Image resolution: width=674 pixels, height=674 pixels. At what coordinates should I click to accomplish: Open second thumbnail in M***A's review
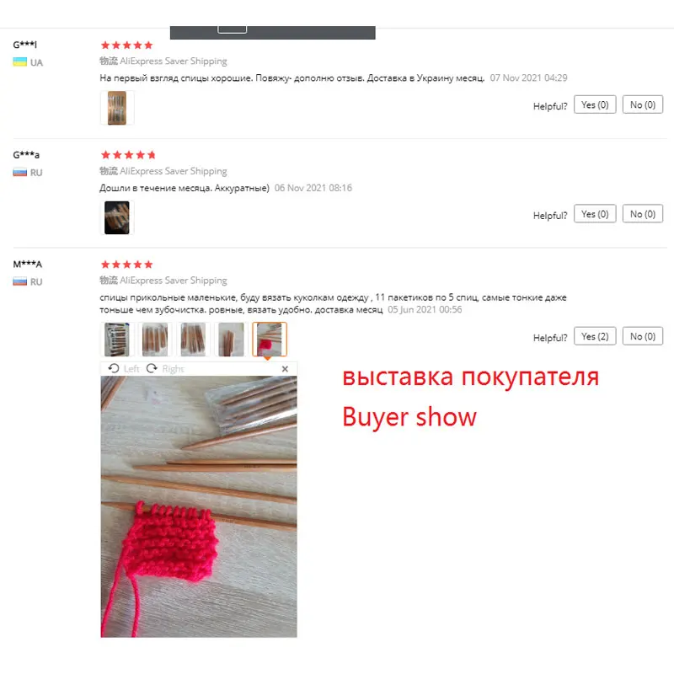click(x=155, y=340)
